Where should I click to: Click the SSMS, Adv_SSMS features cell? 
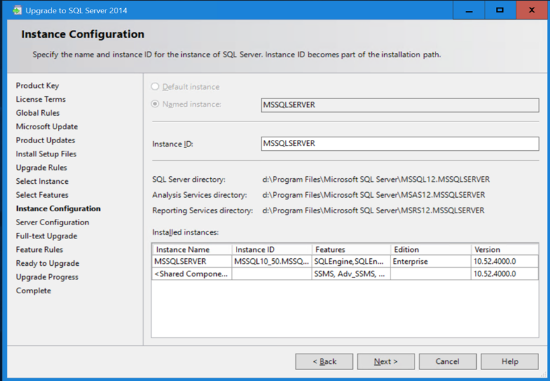click(x=351, y=274)
